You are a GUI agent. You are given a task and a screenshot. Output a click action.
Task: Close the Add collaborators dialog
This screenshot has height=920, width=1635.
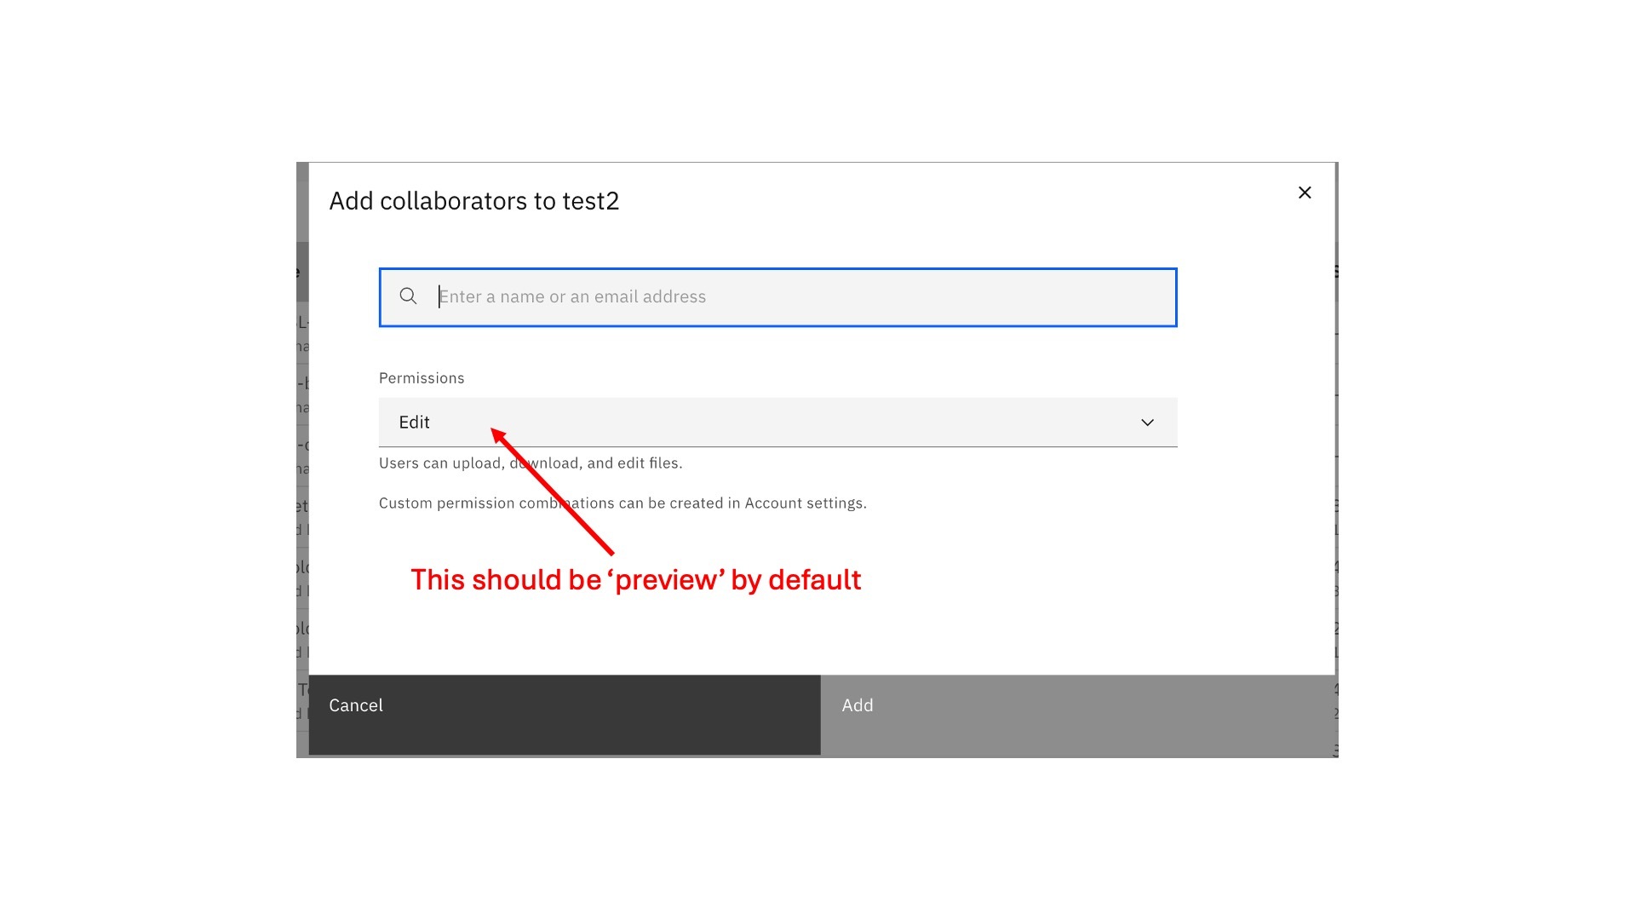coord(1304,193)
